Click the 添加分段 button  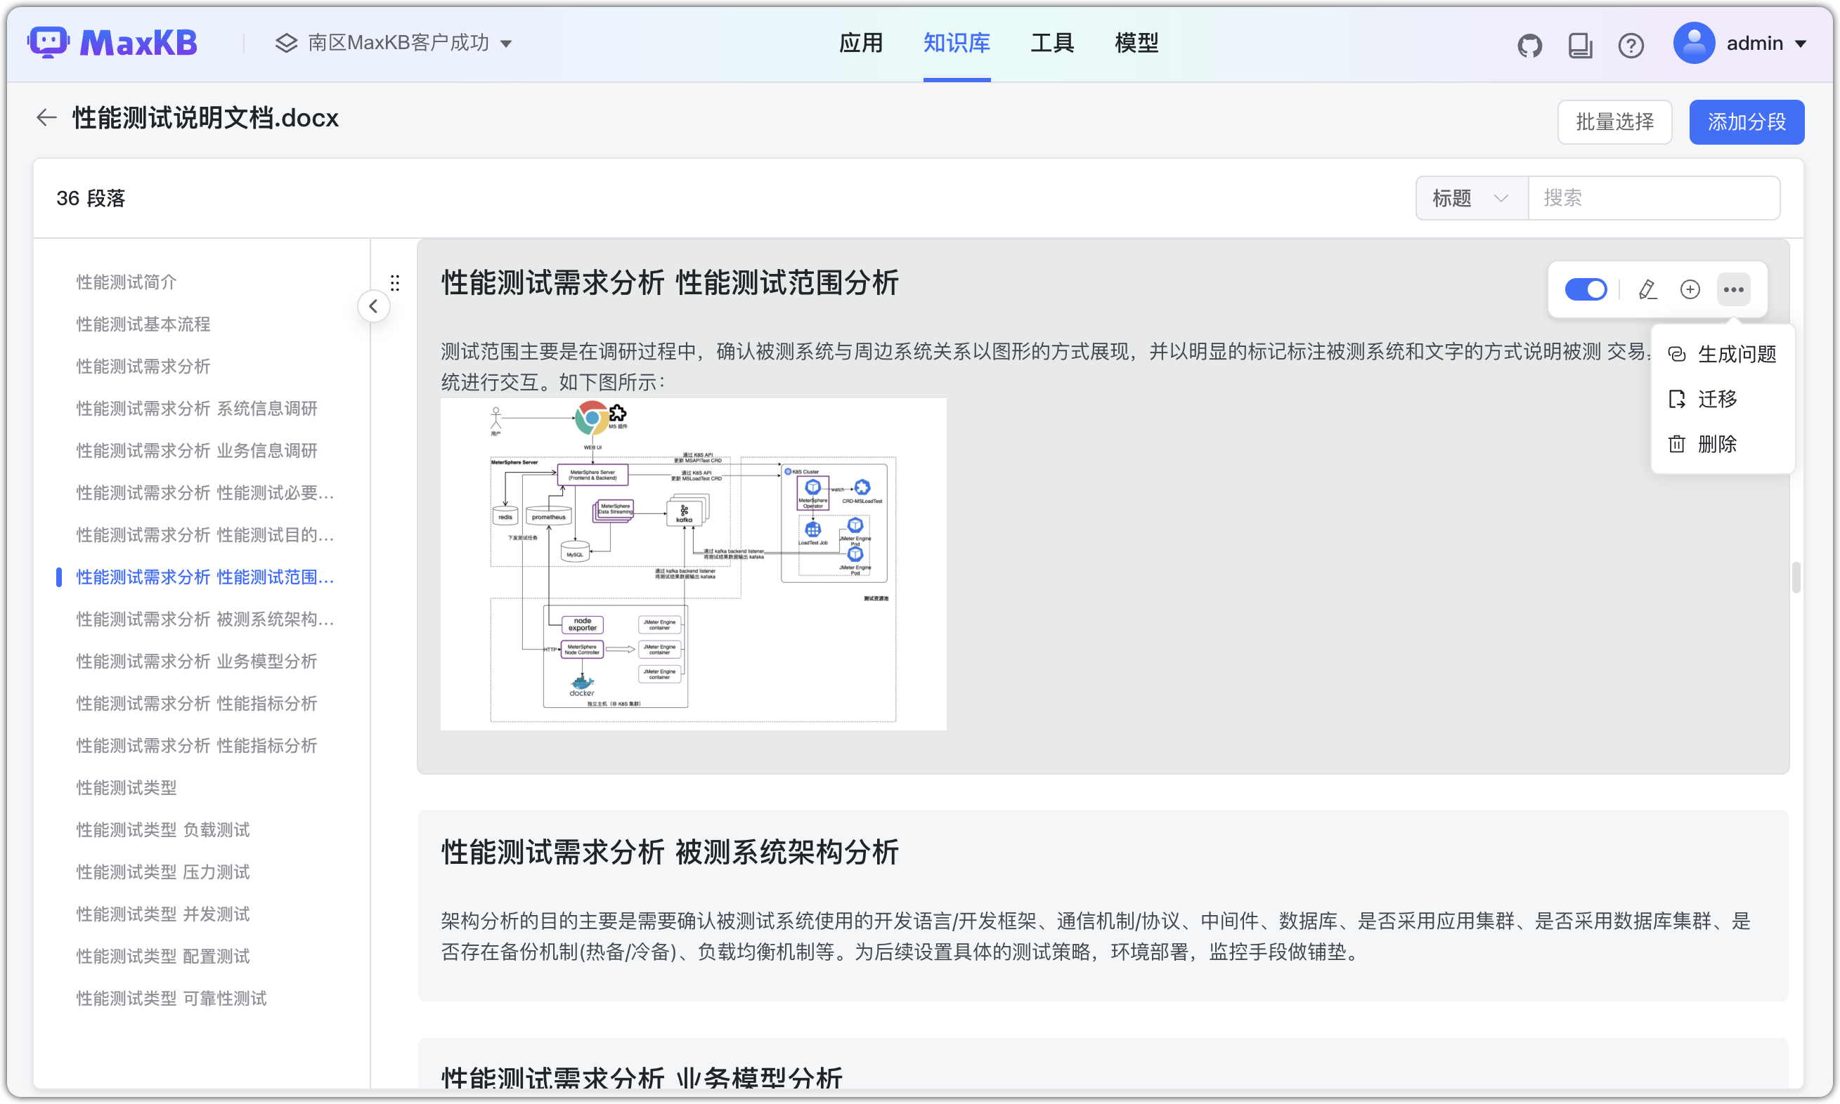[1747, 122]
